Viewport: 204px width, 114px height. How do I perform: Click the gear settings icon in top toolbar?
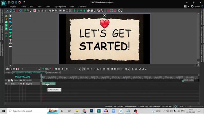point(119,10)
